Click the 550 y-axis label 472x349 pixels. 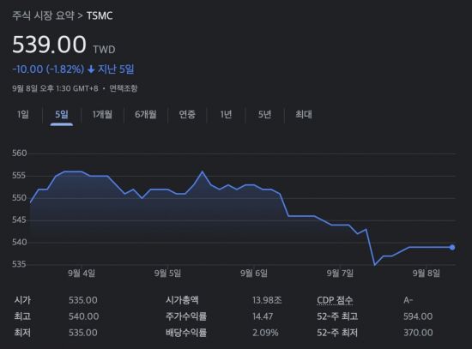tap(19, 198)
